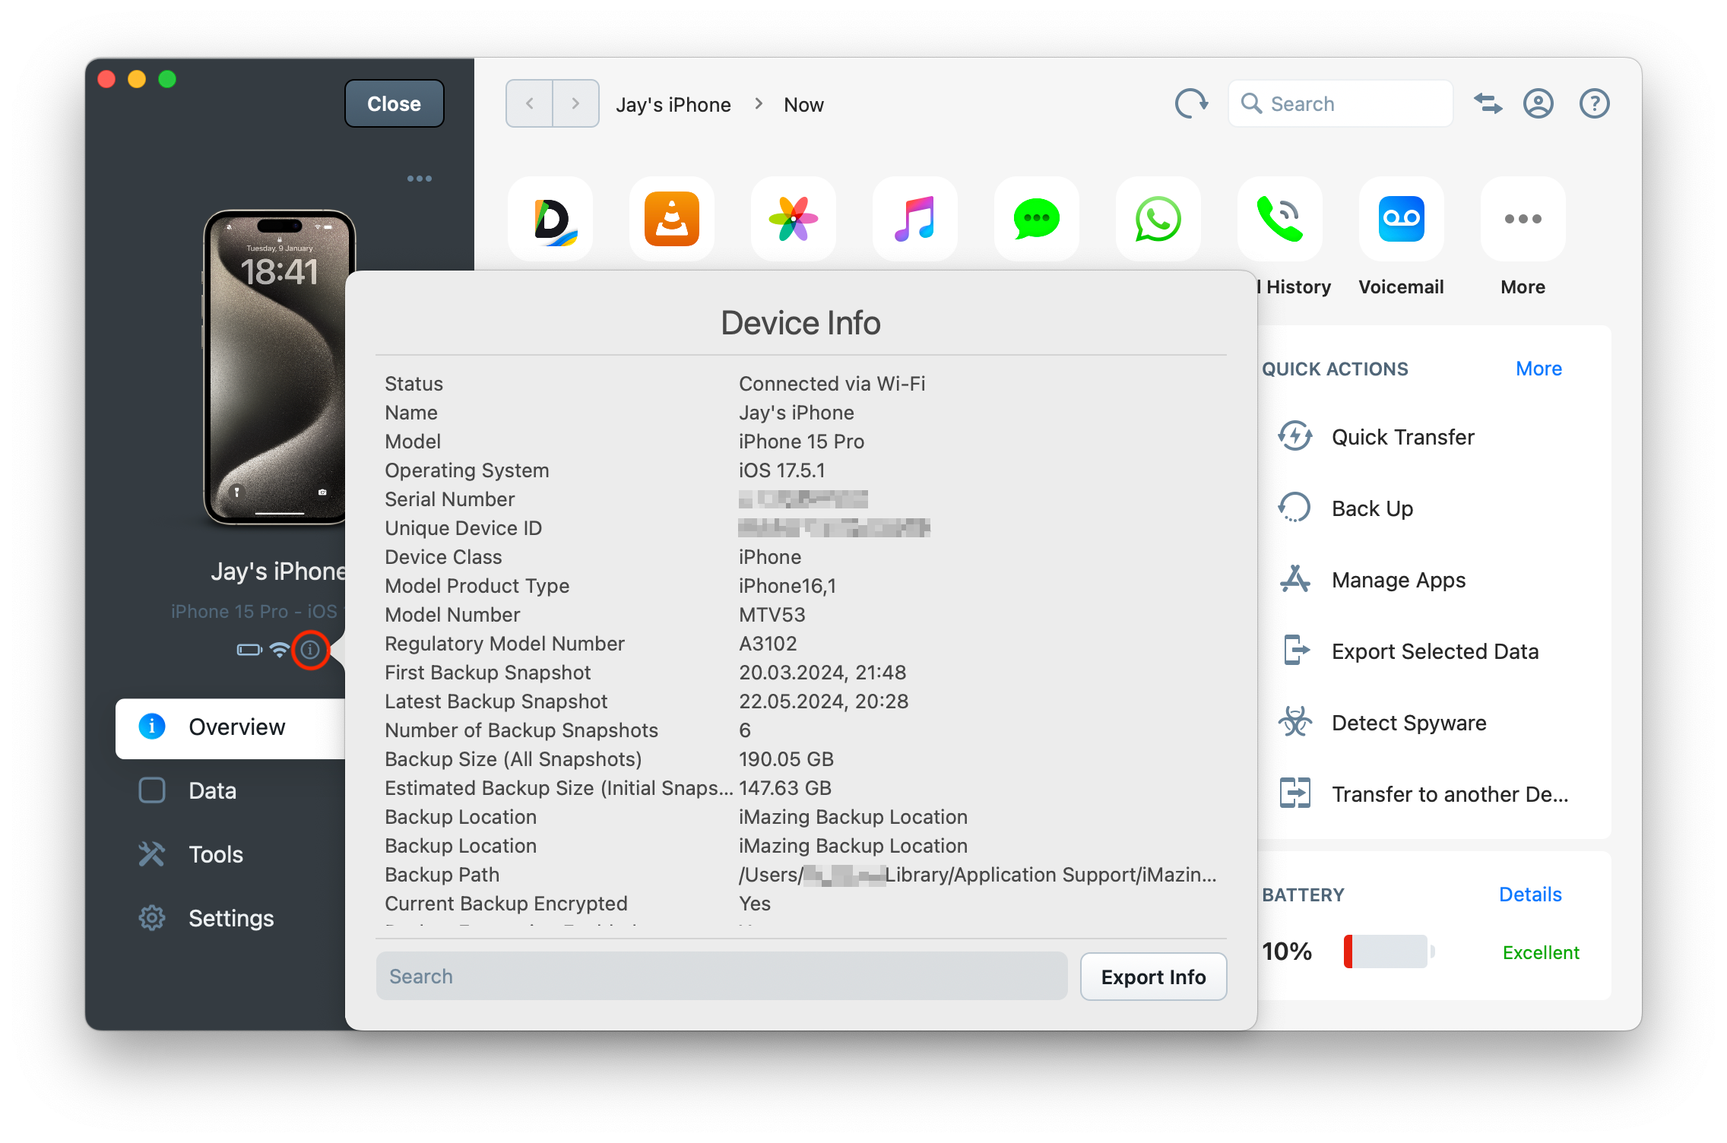Viewport: 1727px width, 1143px height.
Task: Click the Back Up circular arrow icon
Action: [1295, 508]
